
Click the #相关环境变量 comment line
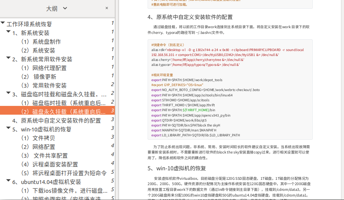(162, 75)
